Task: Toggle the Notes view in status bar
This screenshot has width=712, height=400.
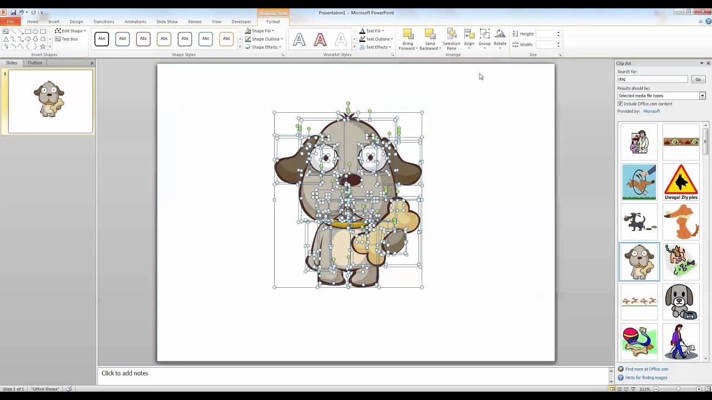Action: pos(625,389)
